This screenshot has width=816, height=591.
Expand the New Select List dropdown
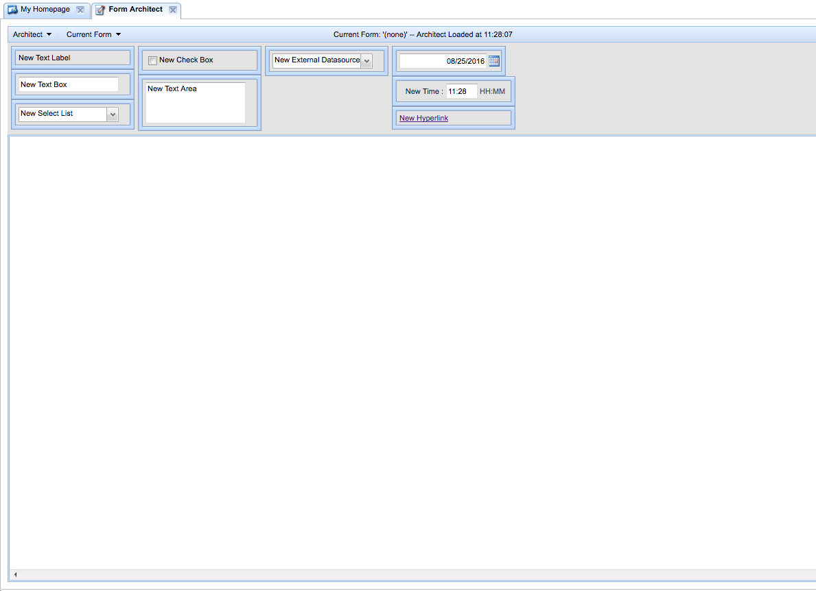point(113,114)
